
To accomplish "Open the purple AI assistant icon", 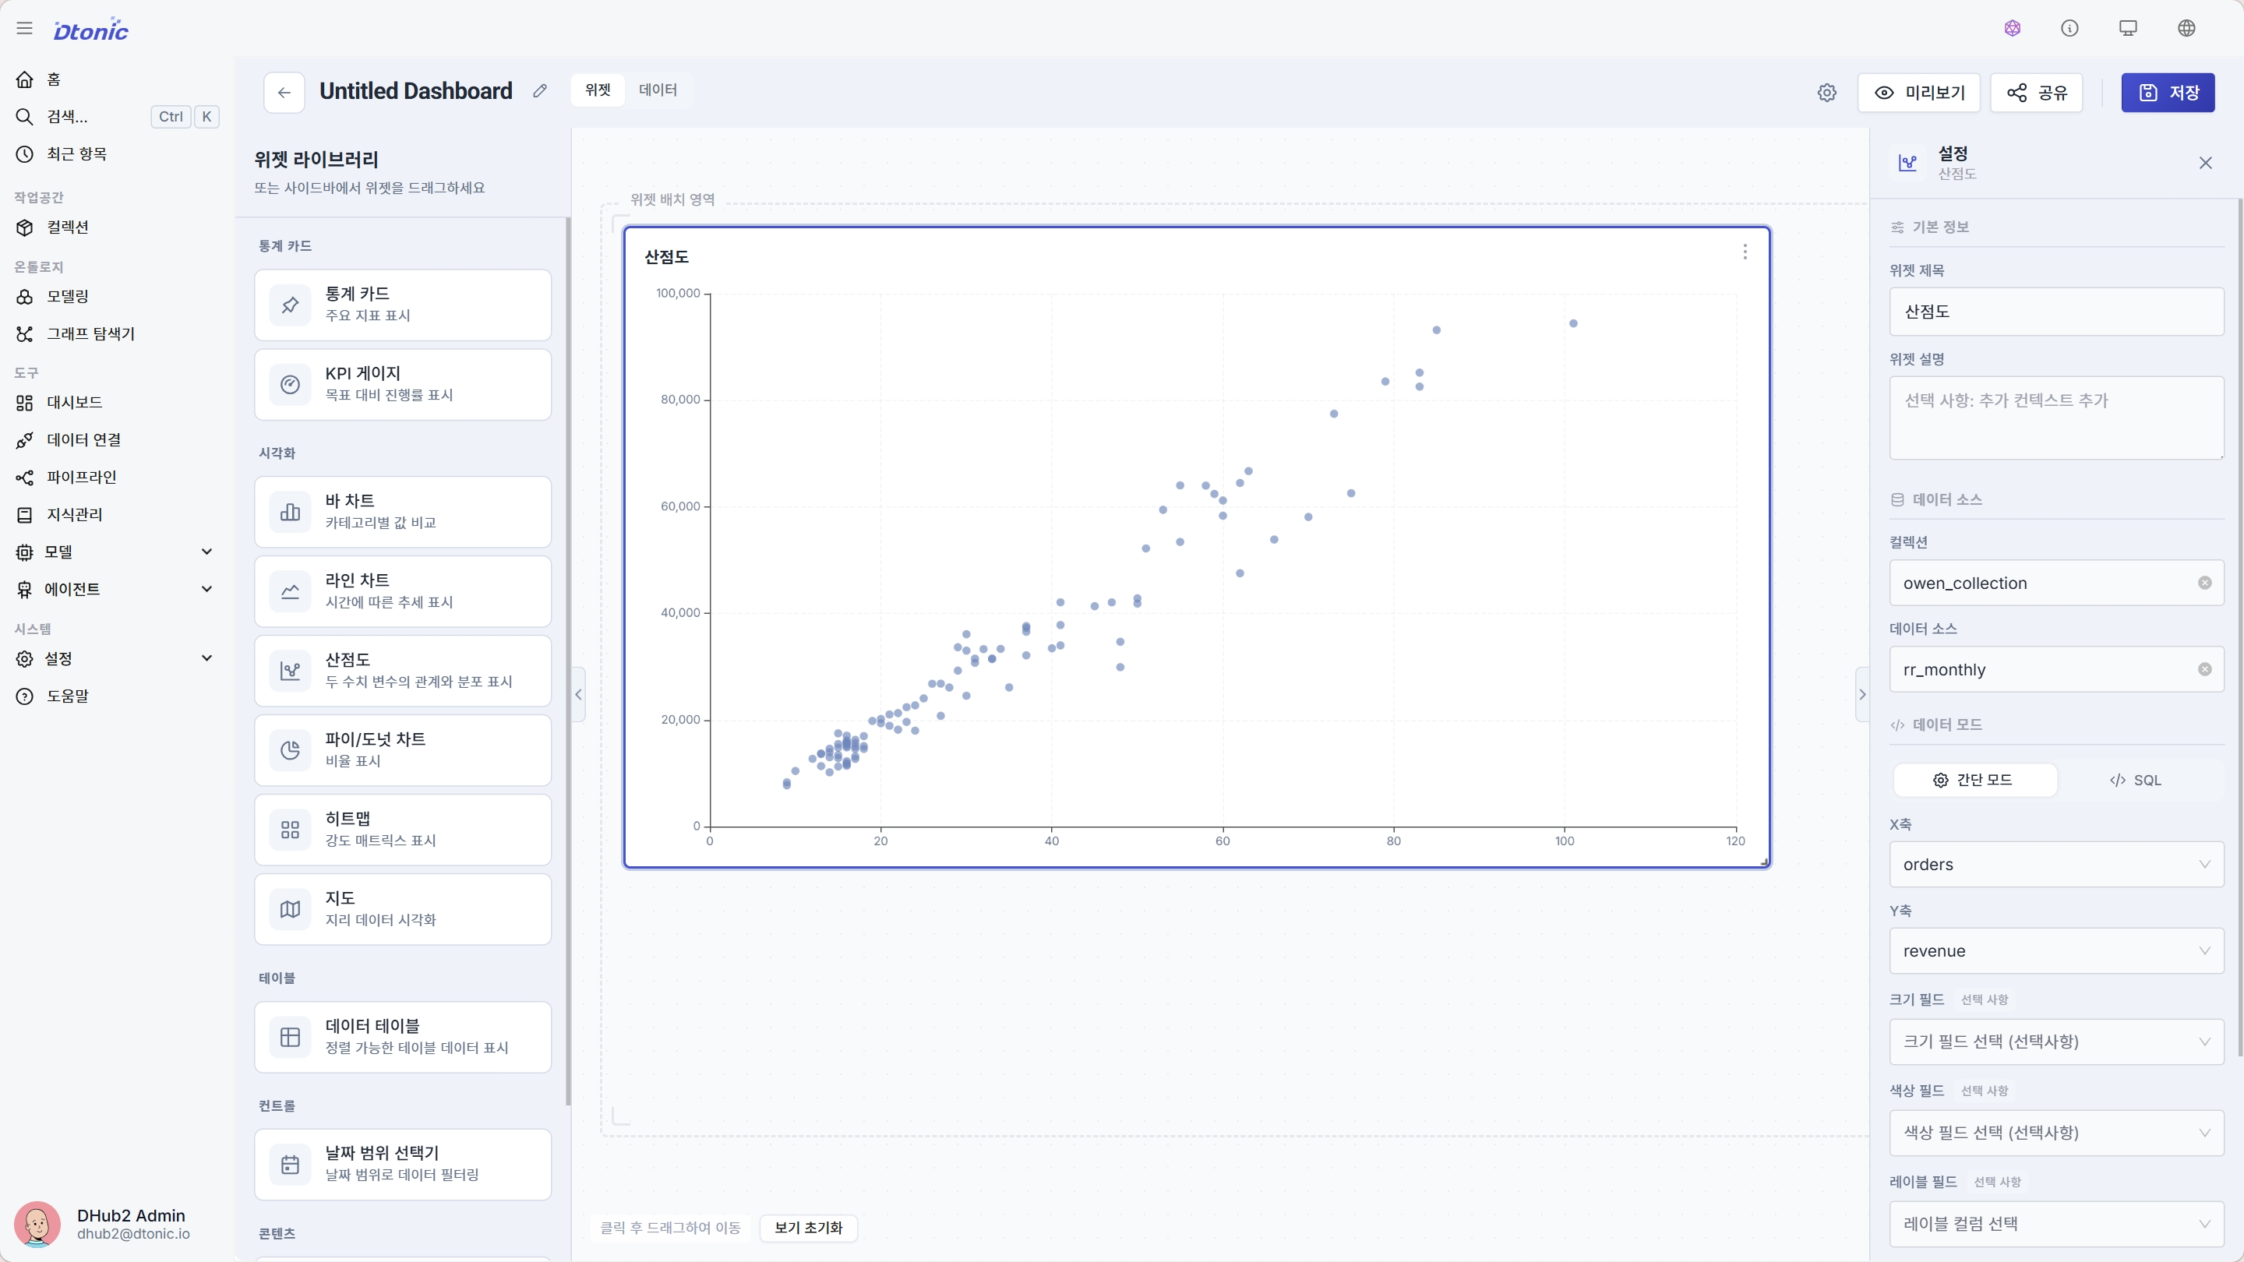I will (x=2013, y=29).
